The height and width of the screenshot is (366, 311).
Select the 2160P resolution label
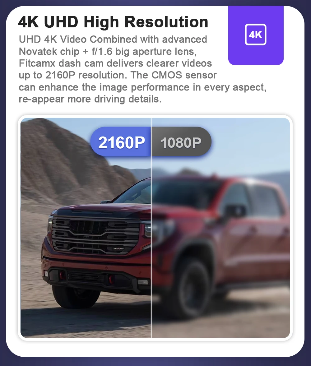121,142
